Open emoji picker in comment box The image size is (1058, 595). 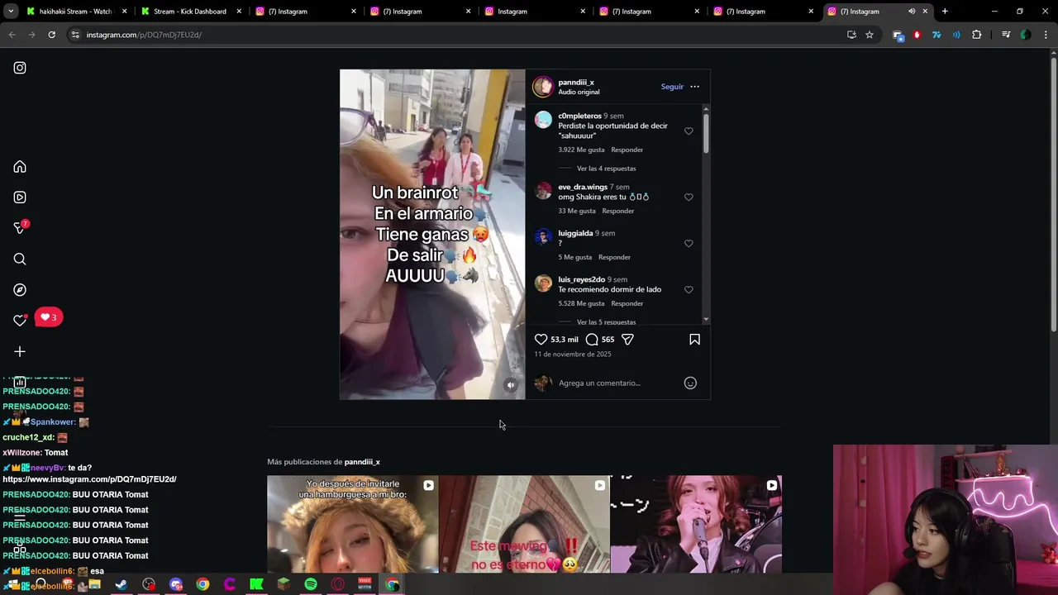point(690,383)
